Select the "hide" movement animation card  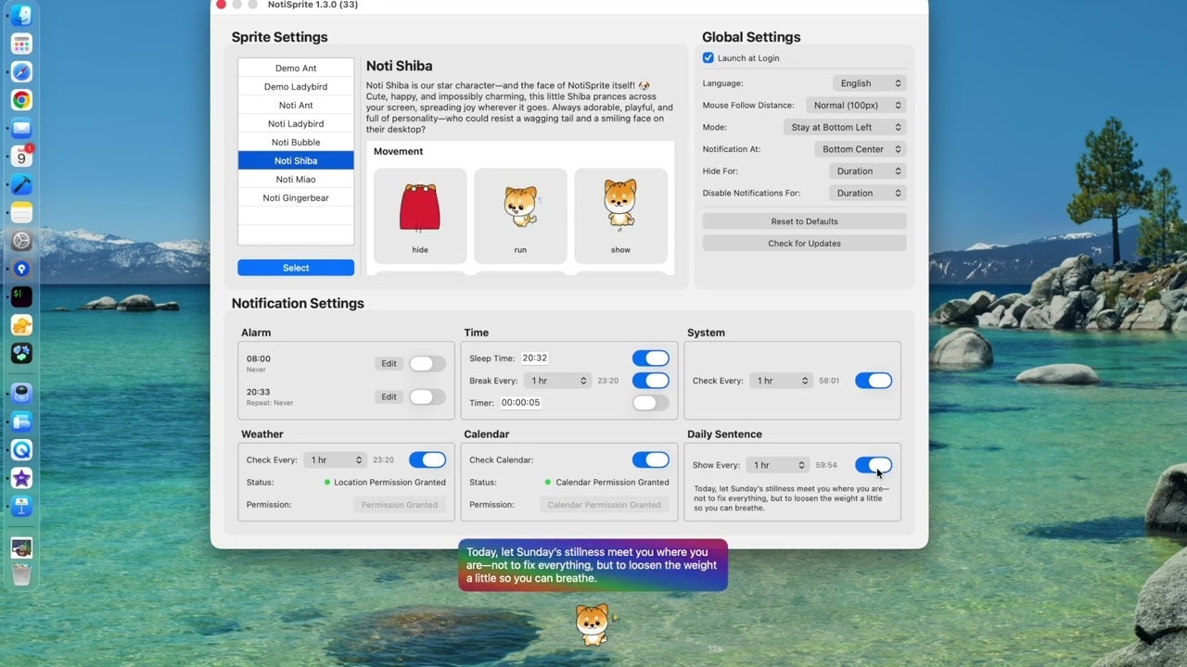click(x=419, y=215)
